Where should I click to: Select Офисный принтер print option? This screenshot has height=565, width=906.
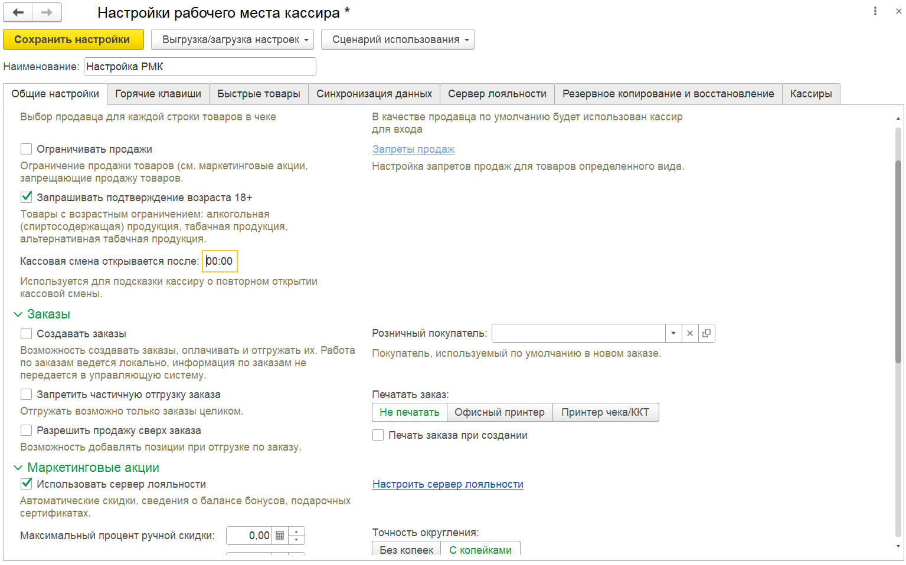(500, 412)
